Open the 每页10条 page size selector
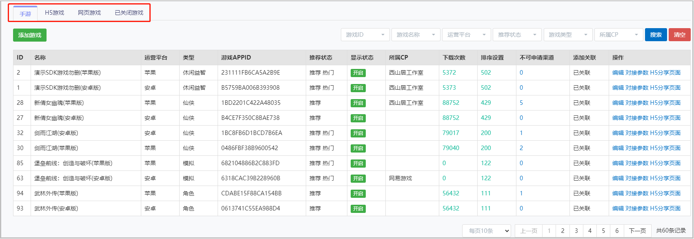 (x=487, y=231)
